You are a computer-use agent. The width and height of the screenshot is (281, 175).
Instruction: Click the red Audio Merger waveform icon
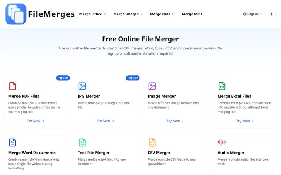point(222,142)
